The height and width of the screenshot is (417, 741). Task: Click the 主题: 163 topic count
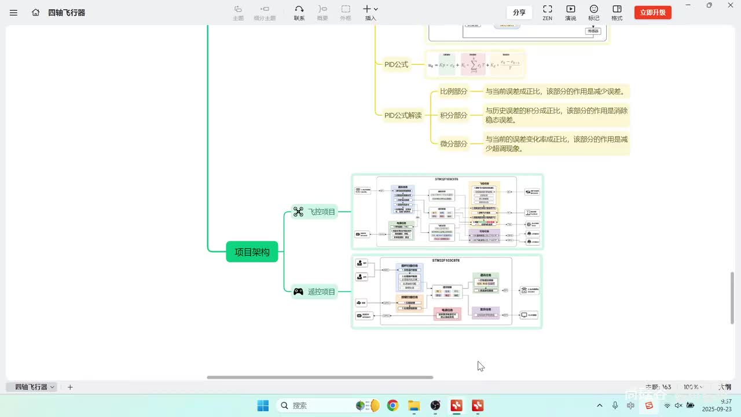658,387
